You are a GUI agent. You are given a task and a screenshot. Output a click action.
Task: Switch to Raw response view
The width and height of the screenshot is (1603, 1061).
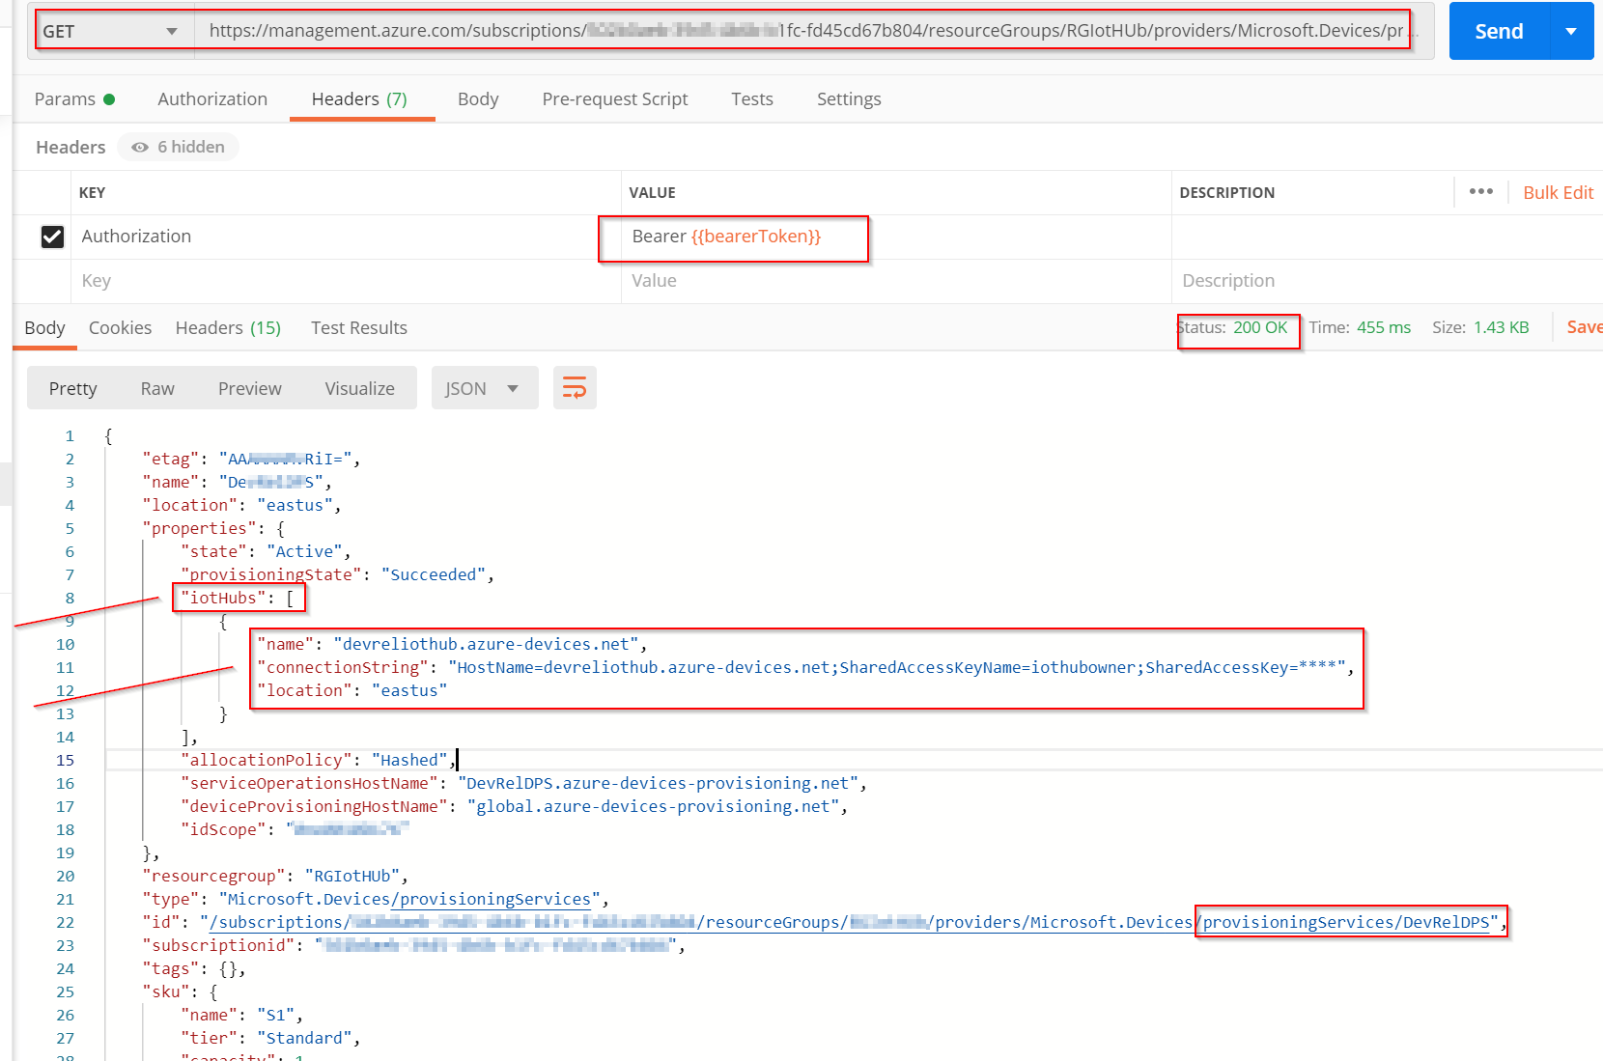(x=157, y=387)
